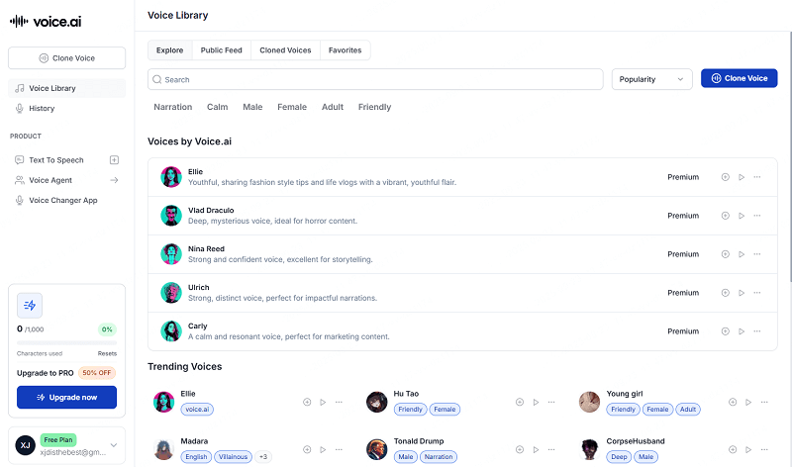Click the blue Clone Voice button
Viewport: 792px width, 467px height.
point(739,78)
